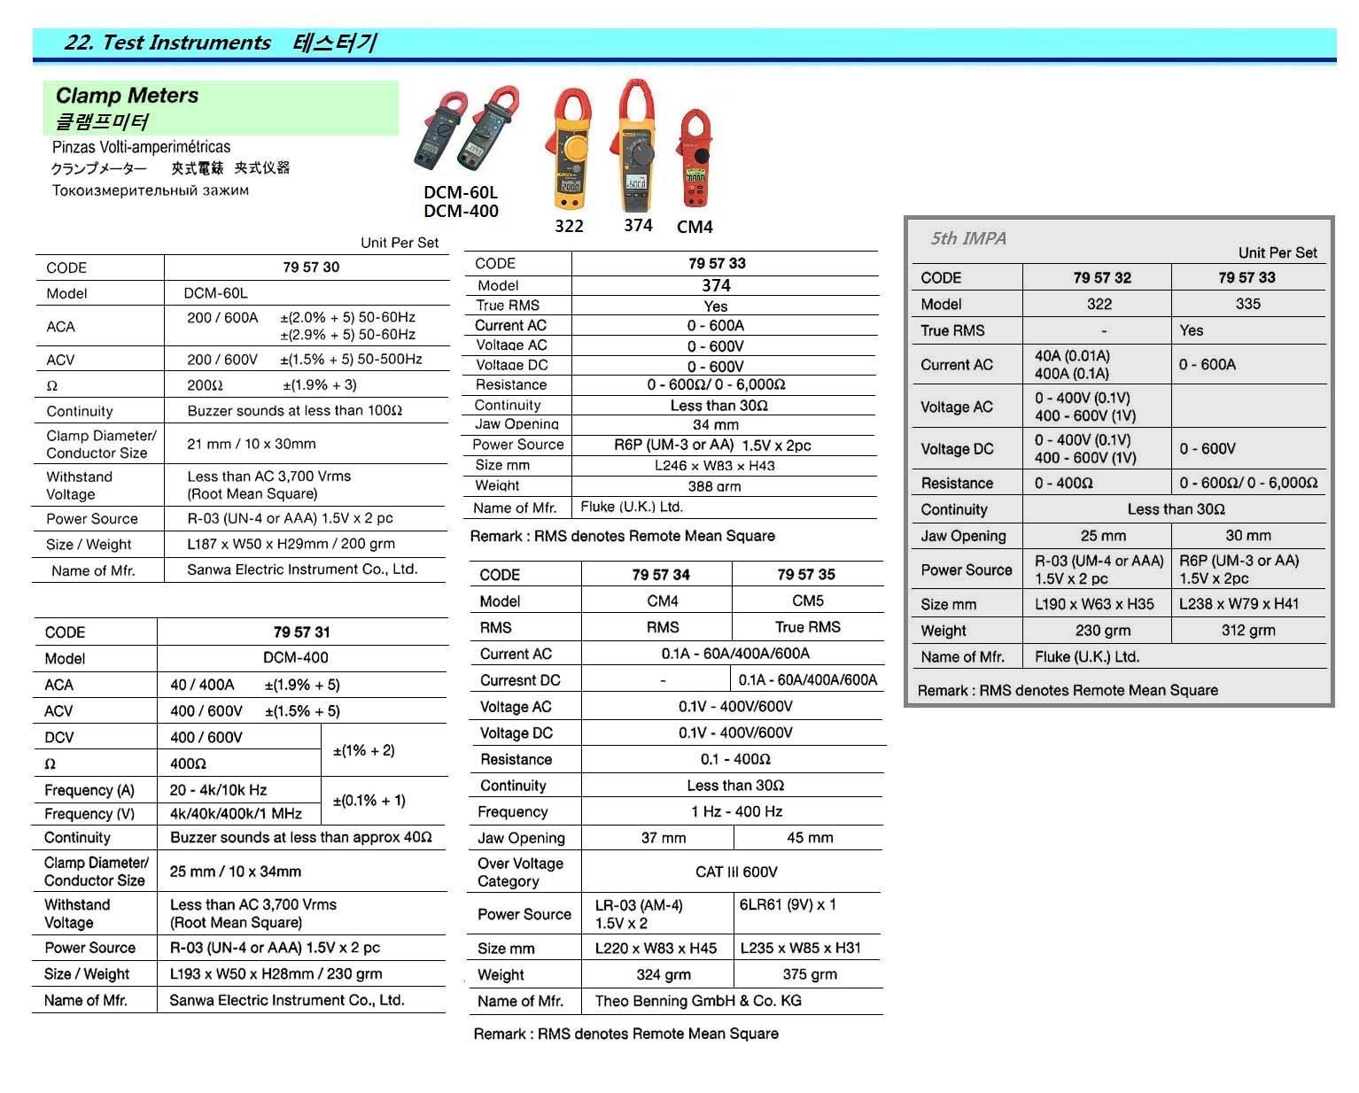Image resolution: width=1359 pixels, height=1093 pixels.
Task: Select the DCM-60L clamp meter image
Action: (443, 133)
